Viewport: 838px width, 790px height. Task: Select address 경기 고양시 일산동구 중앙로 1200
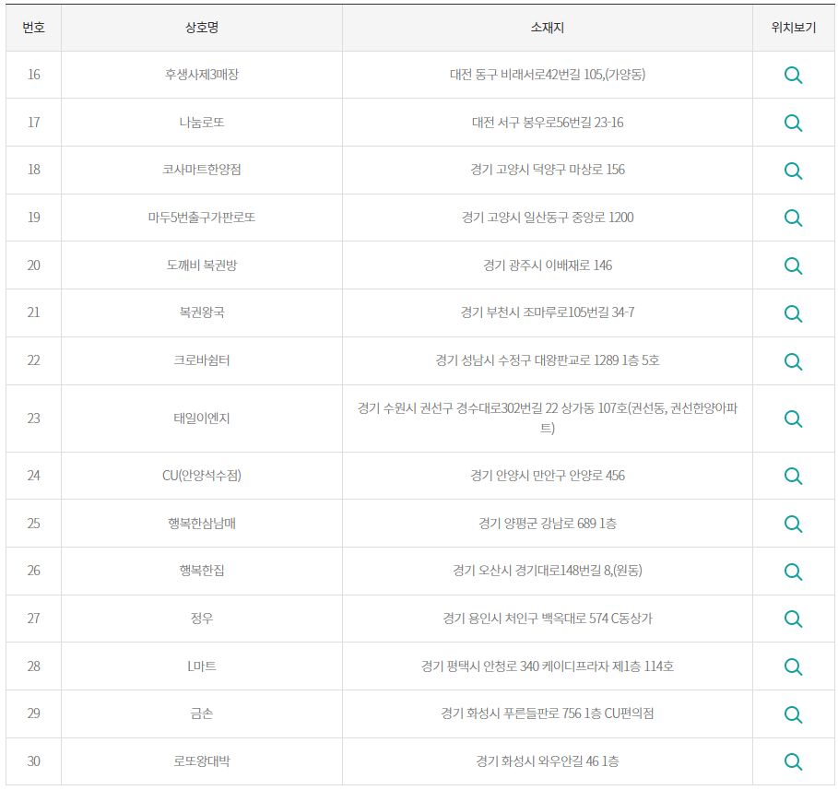(548, 217)
